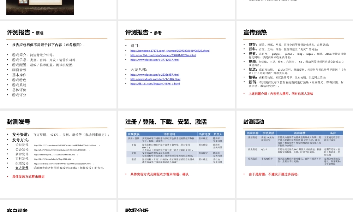This screenshot has width=353, height=212.
Task: Click the 蜀门: heading bullet
Action: (135, 46)
